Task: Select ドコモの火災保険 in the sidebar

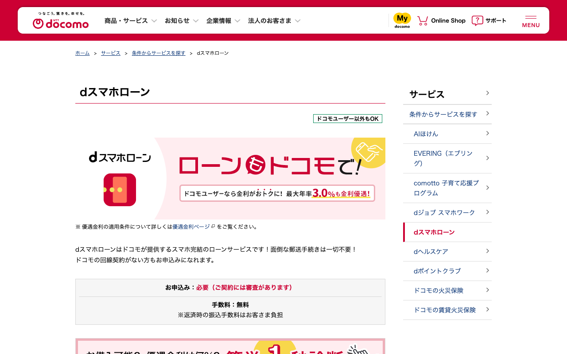Action: pos(447,290)
